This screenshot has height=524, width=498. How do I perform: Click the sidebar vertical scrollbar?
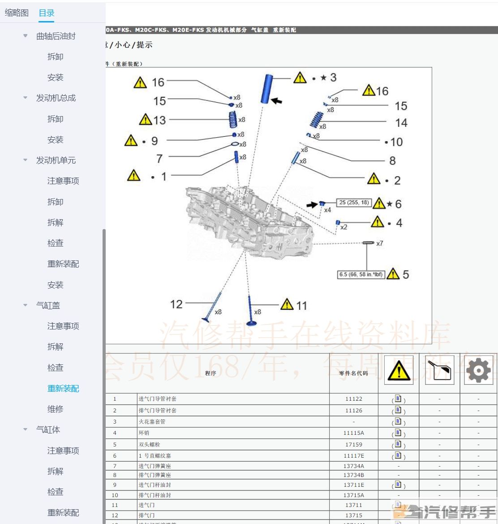pos(104,376)
